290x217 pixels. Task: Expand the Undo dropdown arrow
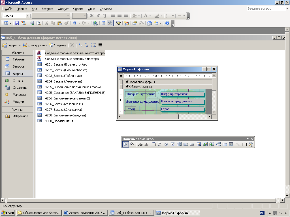[79, 23]
